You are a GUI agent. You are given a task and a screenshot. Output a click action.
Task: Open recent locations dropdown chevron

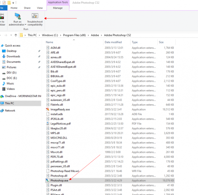[x=11, y=35]
